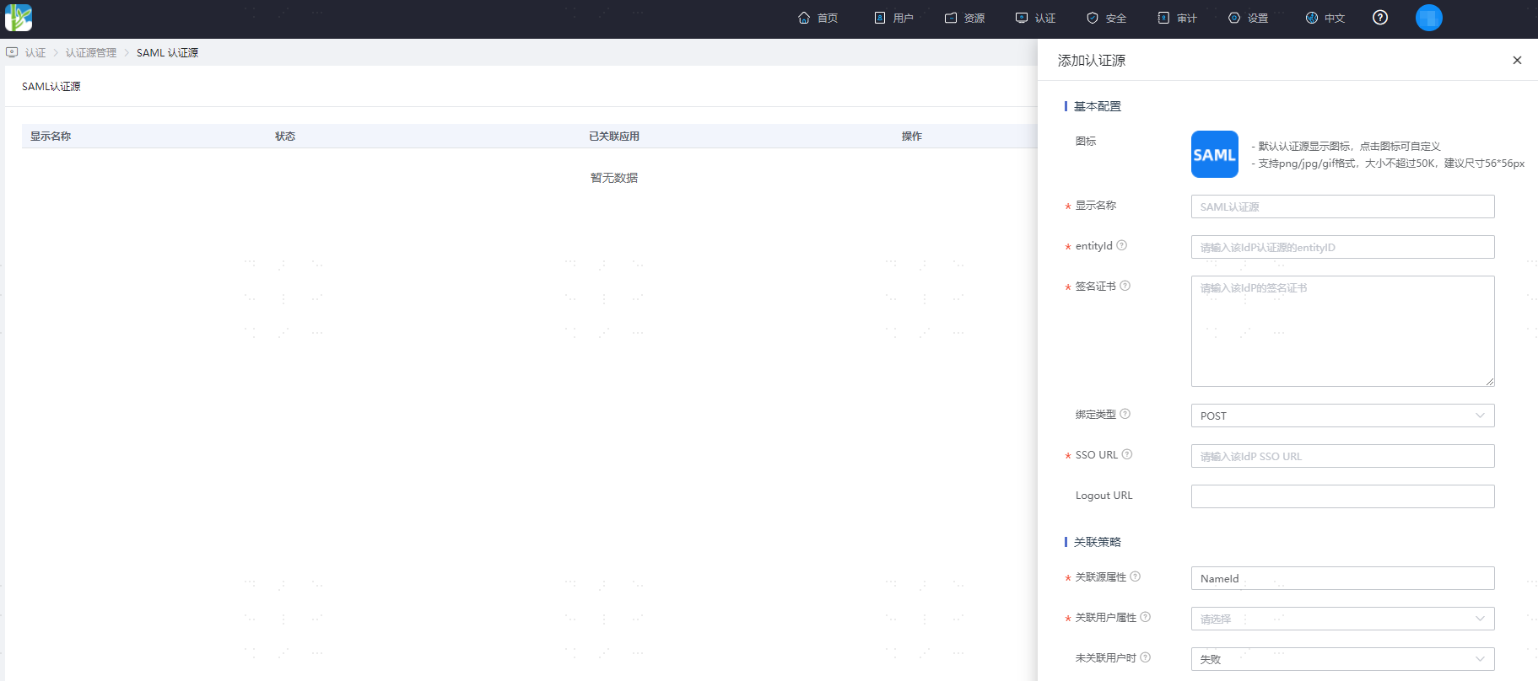Focus the entityId input field
Viewport: 1538px width, 681px height.
click(x=1343, y=247)
